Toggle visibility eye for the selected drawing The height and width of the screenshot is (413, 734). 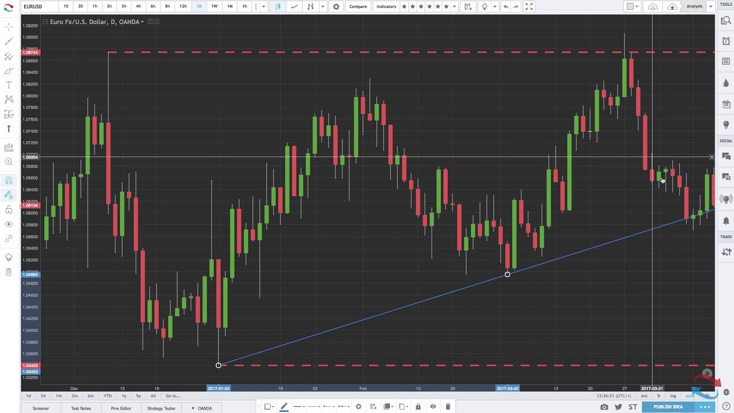click(433, 407)
